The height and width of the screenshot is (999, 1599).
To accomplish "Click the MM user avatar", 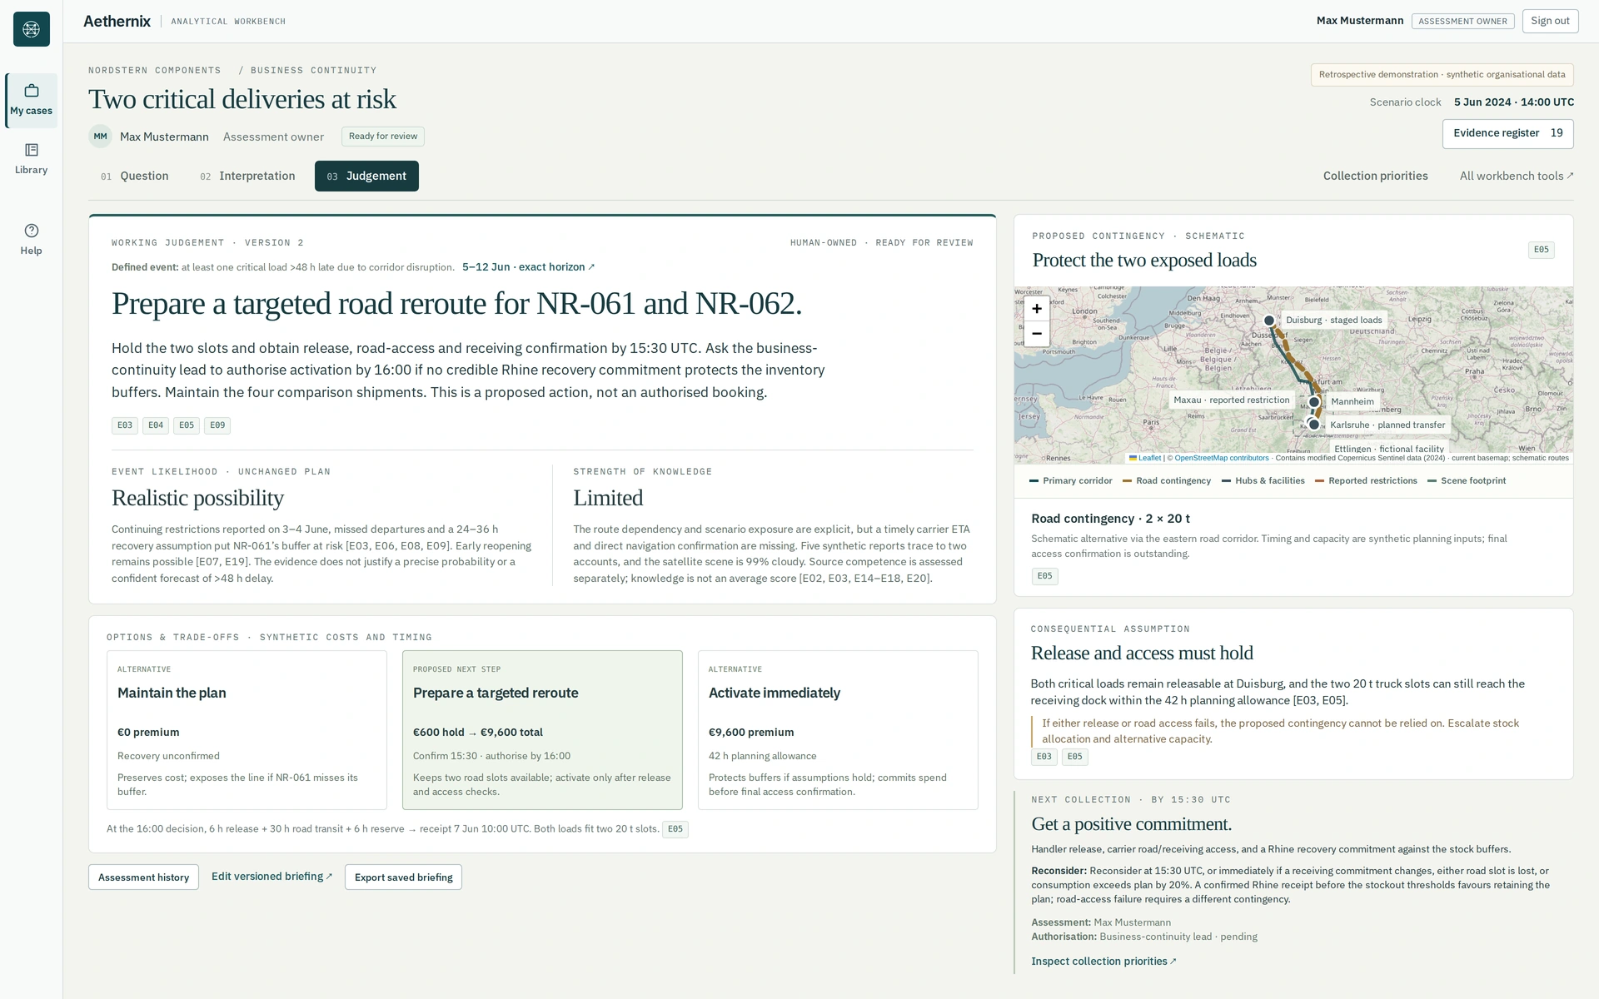I will click(100, 137).
